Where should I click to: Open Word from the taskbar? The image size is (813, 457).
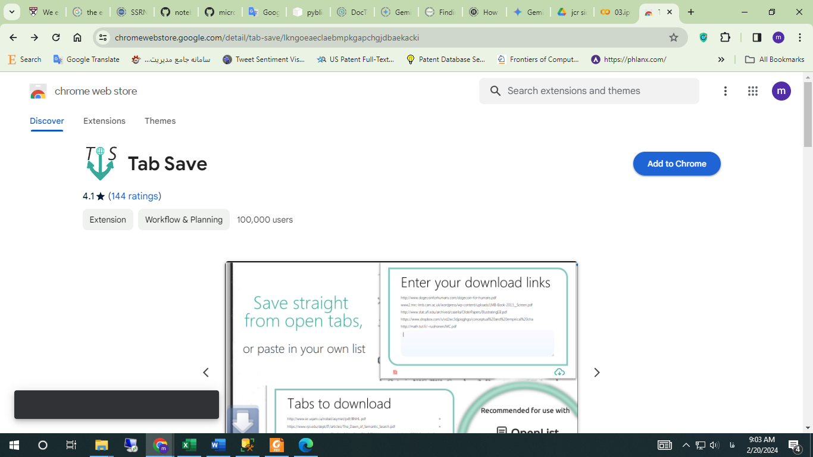pos(218,445)
